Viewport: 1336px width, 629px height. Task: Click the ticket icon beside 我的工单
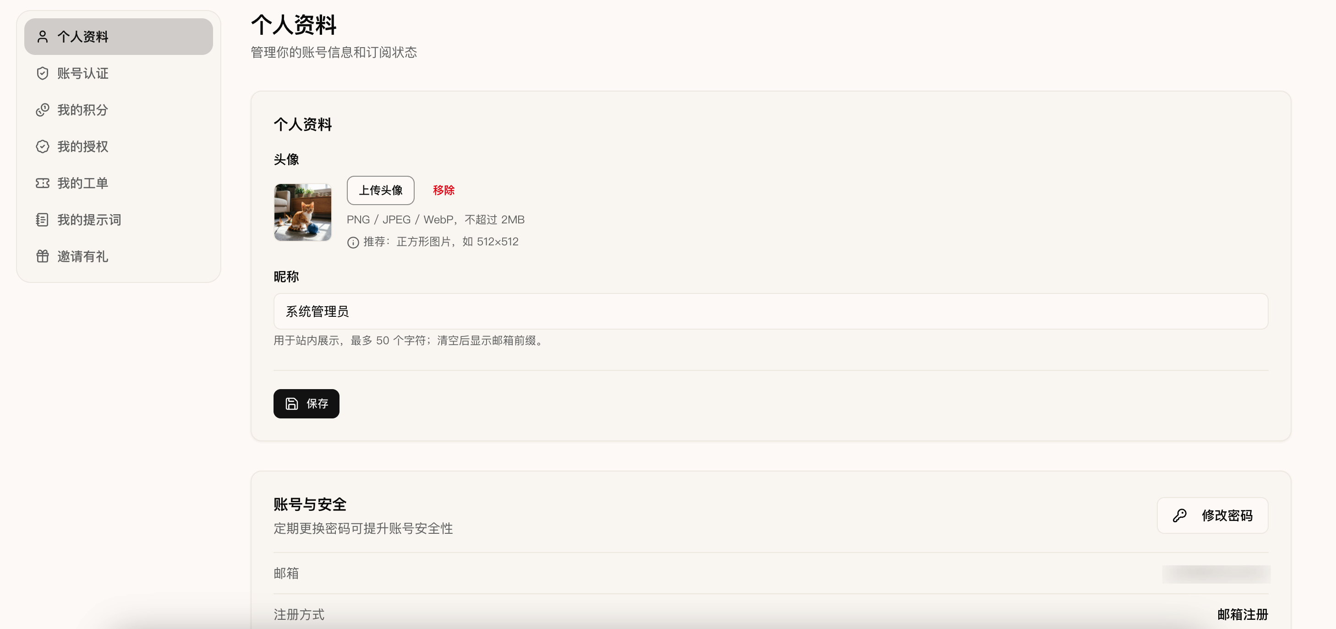click(x=43, y=184)
